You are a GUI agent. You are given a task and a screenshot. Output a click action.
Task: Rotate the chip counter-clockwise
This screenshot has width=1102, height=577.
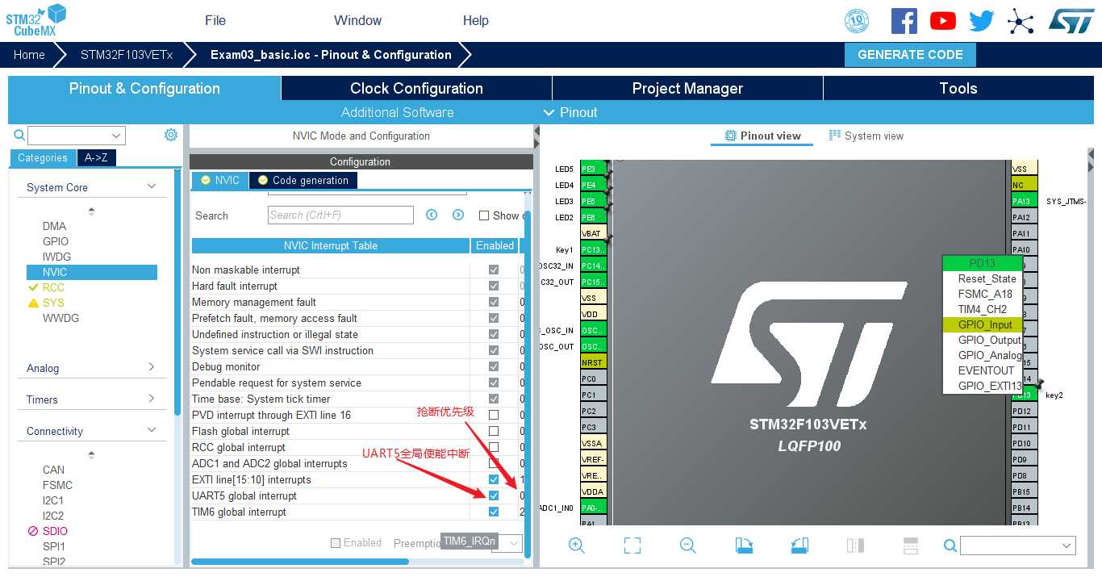(x=799, y=546)
